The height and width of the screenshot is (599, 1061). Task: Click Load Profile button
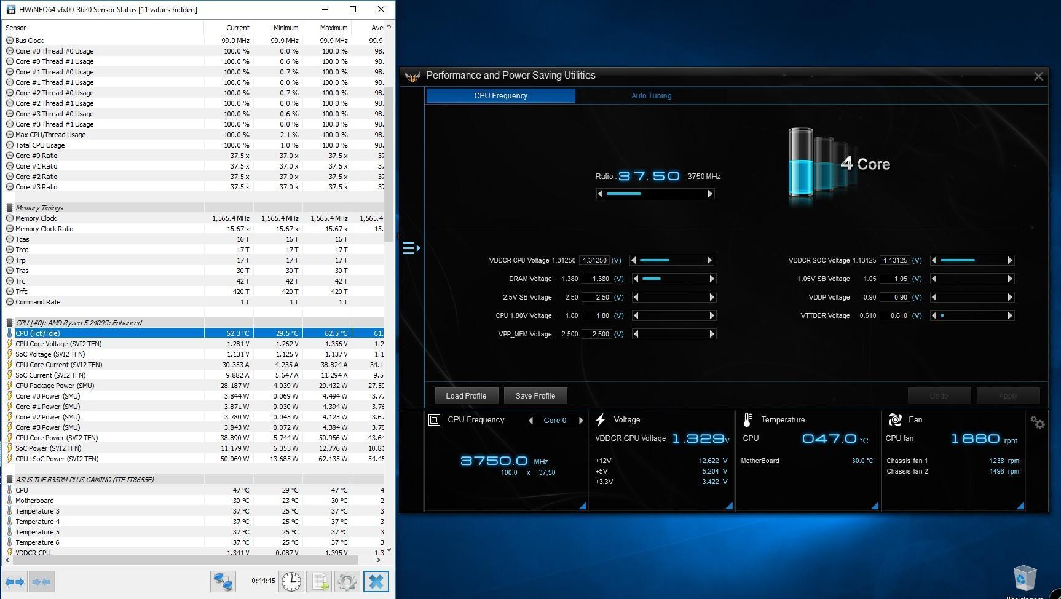pos(466,396)
